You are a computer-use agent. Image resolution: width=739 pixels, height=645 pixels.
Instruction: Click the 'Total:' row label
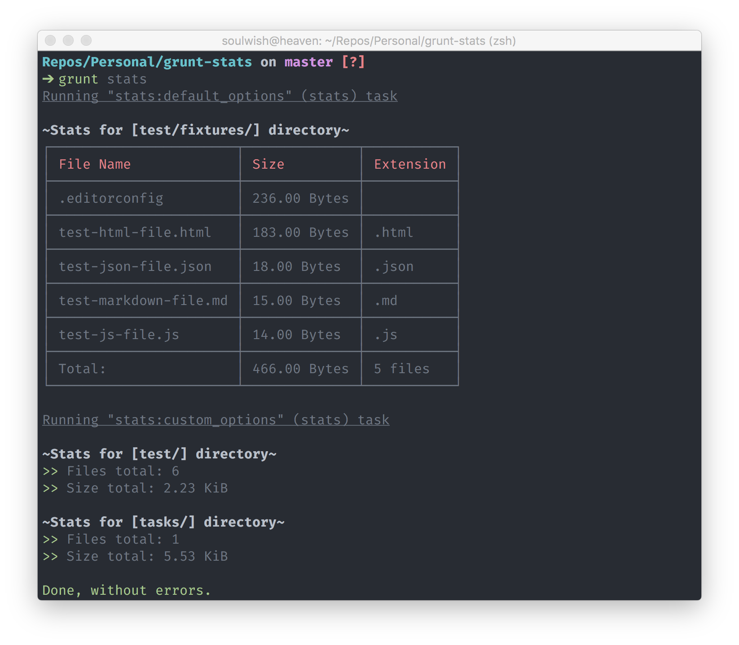[x=82, y=369]
